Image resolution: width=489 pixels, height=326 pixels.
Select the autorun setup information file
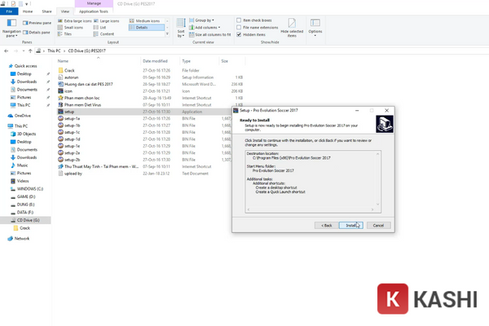click(71, 77)
